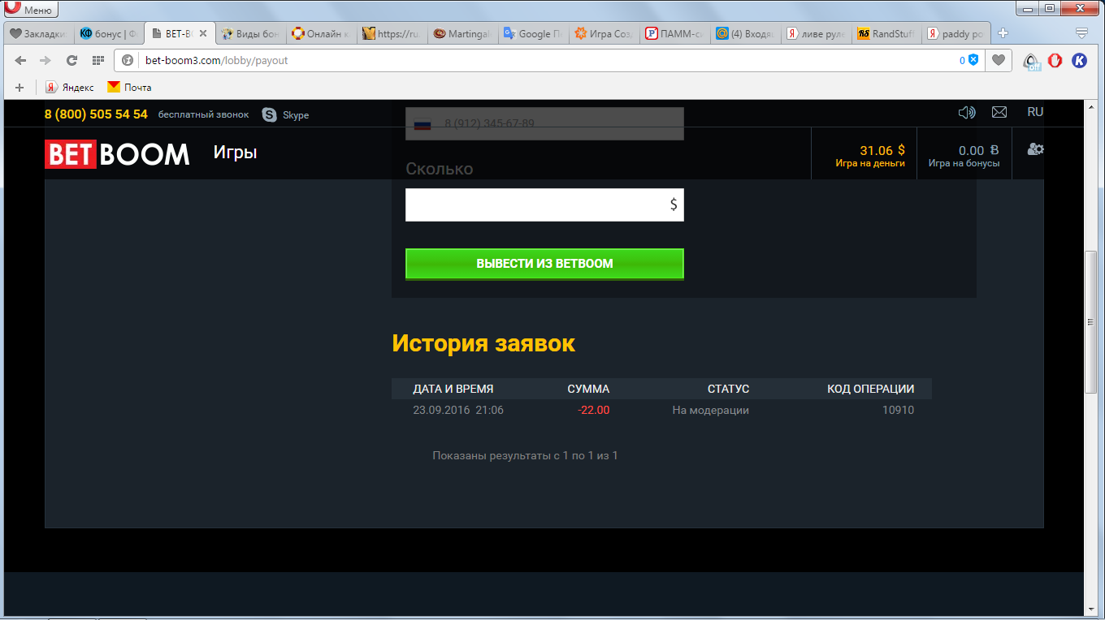The height and width of the screenshot is (620, 1105).
Task: Click the СТАТУС column header
Action: click(728, 389)
